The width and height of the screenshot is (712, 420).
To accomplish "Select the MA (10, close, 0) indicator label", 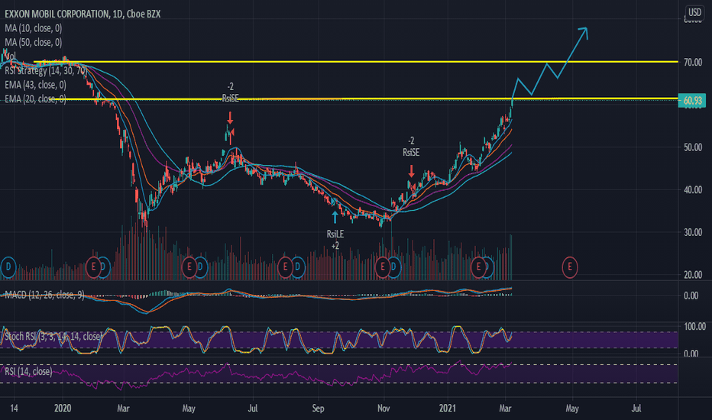I will [33, 28].
